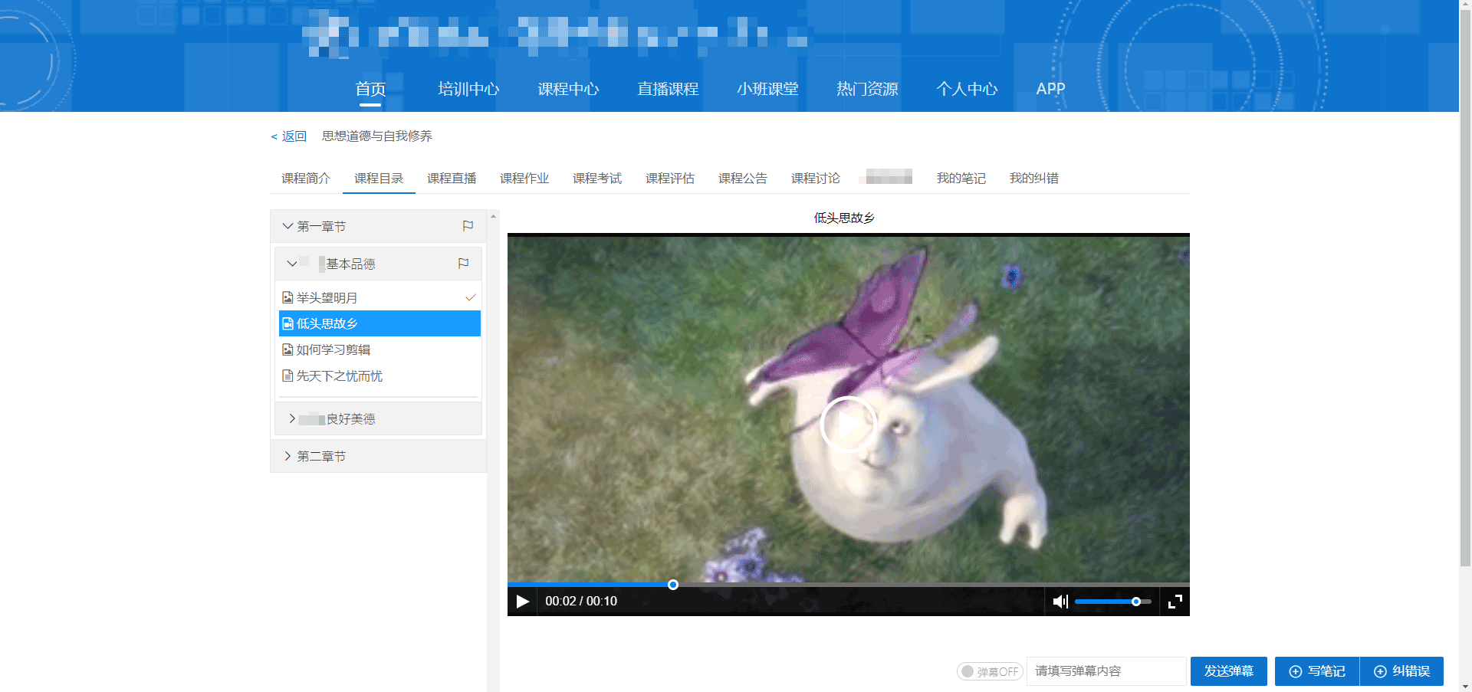The width and height of the screenshot is (1472, 692).
Task: Switch to the 课程讨论 tab
Action: (x=816, y=178)
